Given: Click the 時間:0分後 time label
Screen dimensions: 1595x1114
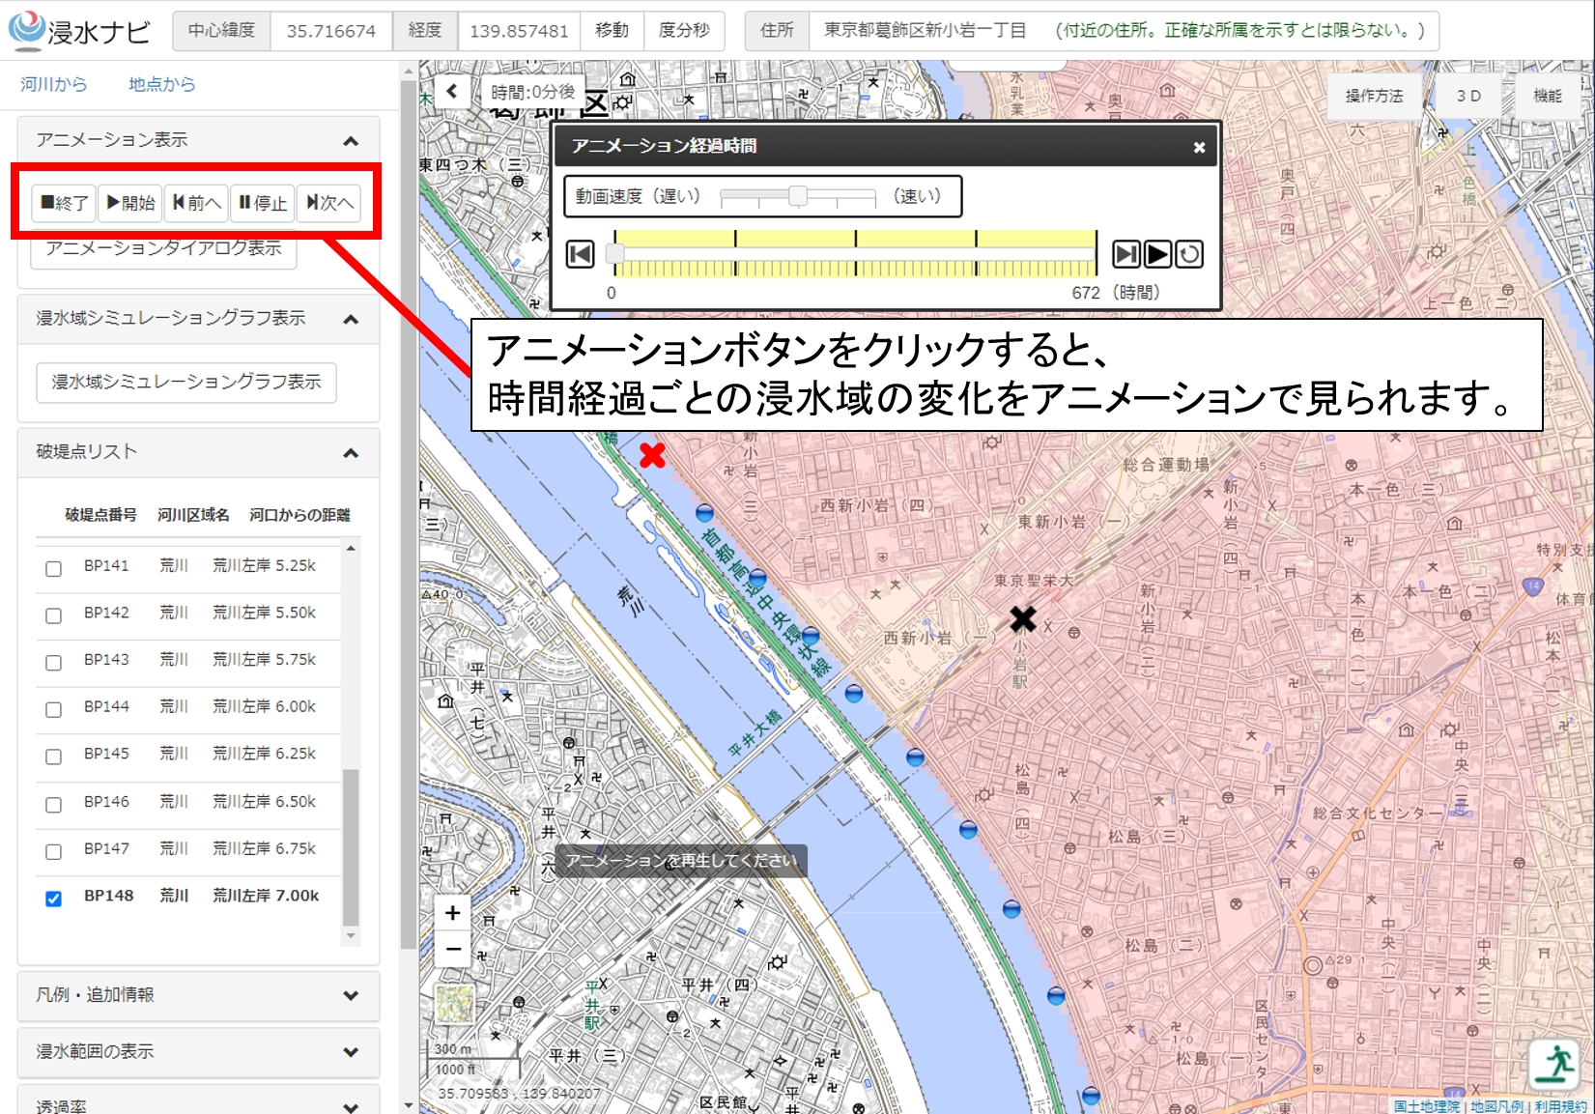Looking at the screenshot, I should point(533,92).
